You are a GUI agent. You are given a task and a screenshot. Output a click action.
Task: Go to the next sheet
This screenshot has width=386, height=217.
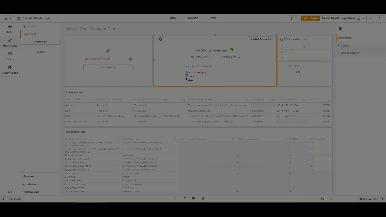[380, 18]
